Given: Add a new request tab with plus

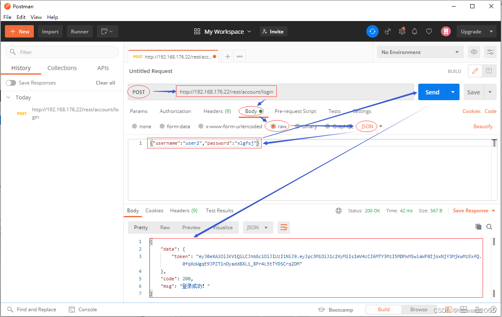Looking at the screenshot, I should 227,56.
